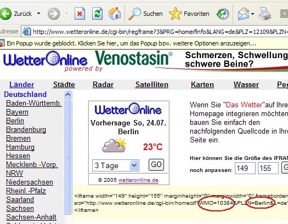This screenshot has width=288, height=224.
Task: Click the 23°C temperature value
Action: pyautogui.click(x=153, y=147)
